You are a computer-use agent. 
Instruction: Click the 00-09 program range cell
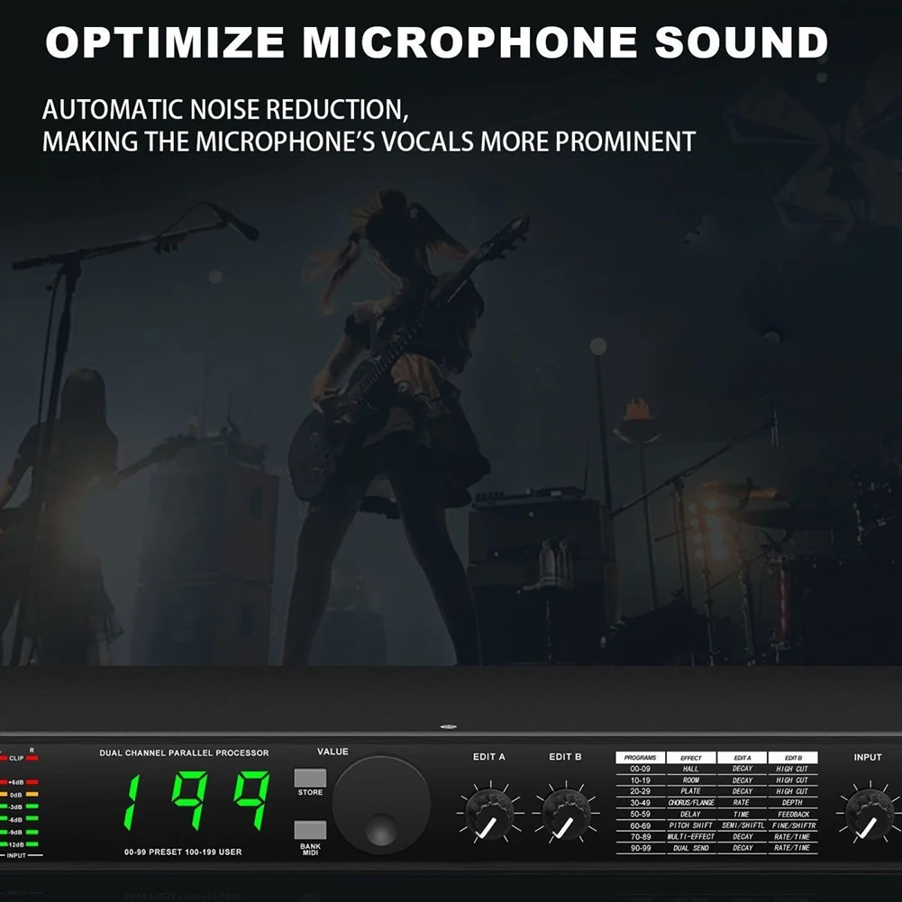click(x=641, y=769)
